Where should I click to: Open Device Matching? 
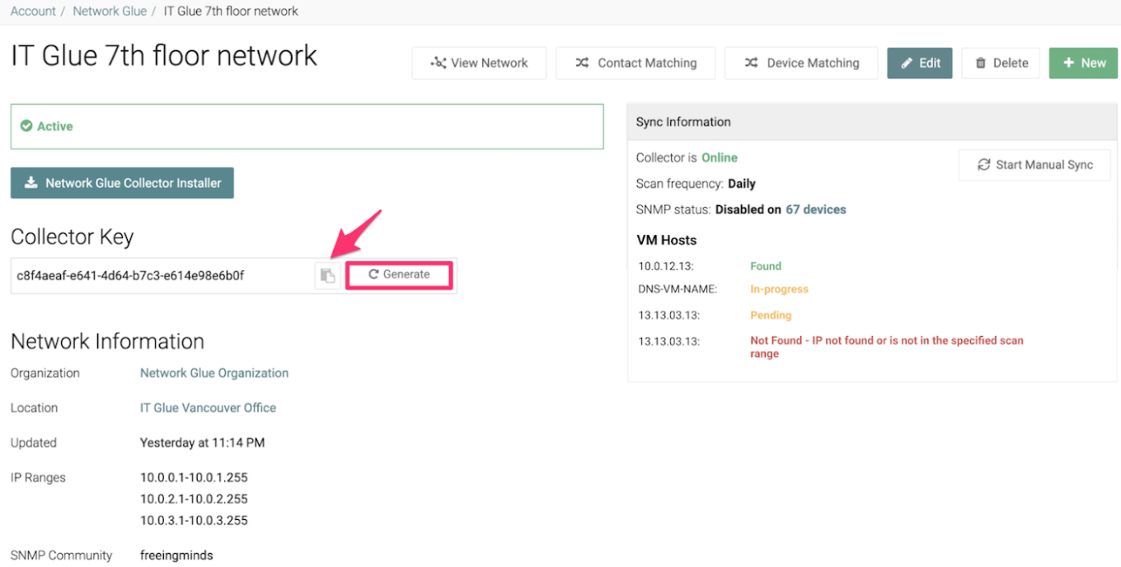point(801,63)
